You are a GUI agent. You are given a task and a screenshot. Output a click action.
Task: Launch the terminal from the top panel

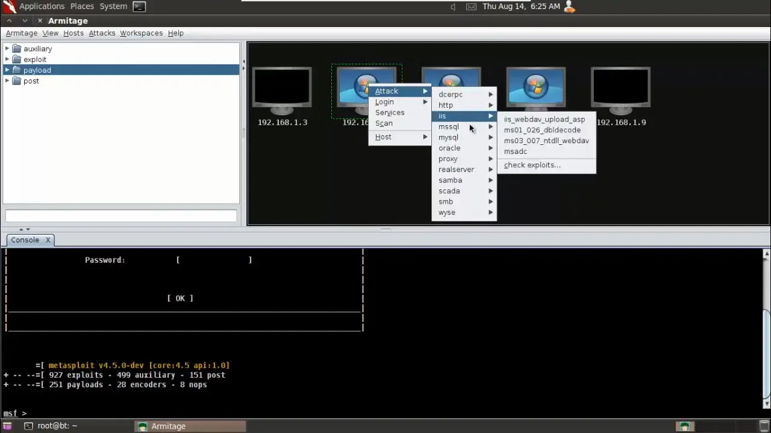pos(139,7)
